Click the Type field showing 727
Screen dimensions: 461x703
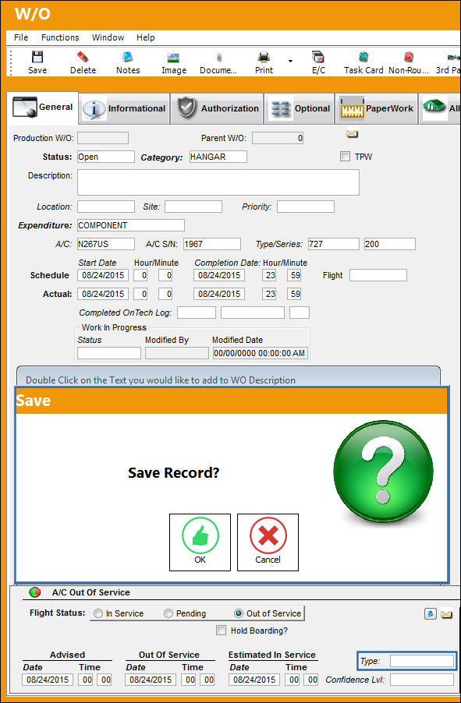334,244
